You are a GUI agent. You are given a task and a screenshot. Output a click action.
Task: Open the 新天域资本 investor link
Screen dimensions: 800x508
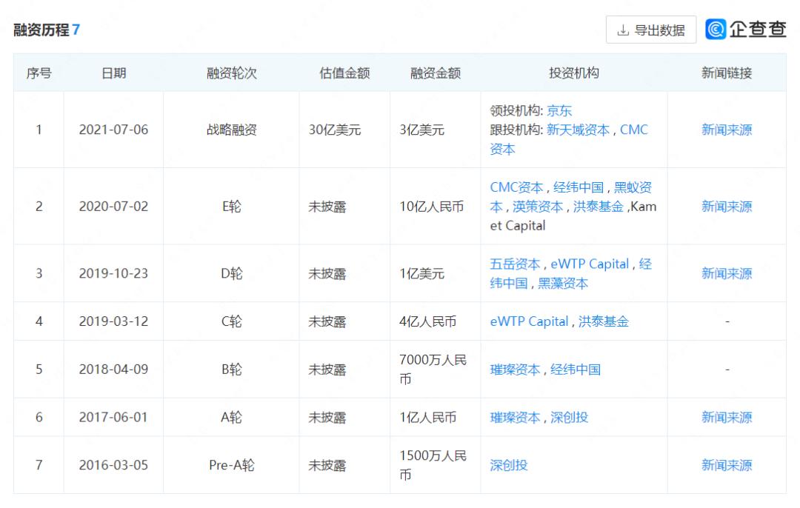pyautogui.click(x=578, y=130)
